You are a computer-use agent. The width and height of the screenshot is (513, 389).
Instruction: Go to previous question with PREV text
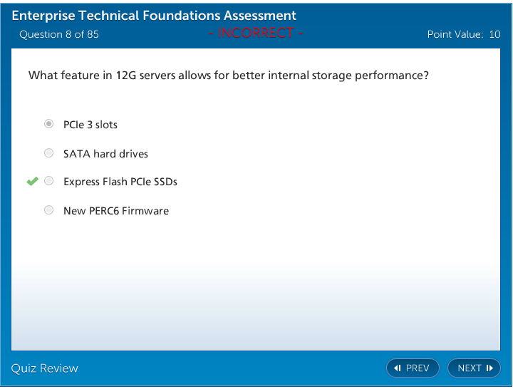tap(418, 368)
